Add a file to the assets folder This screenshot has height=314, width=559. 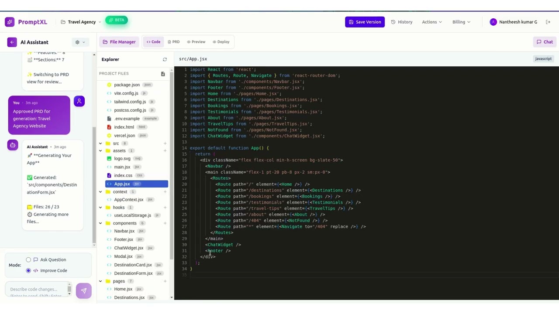coord(165,151)
